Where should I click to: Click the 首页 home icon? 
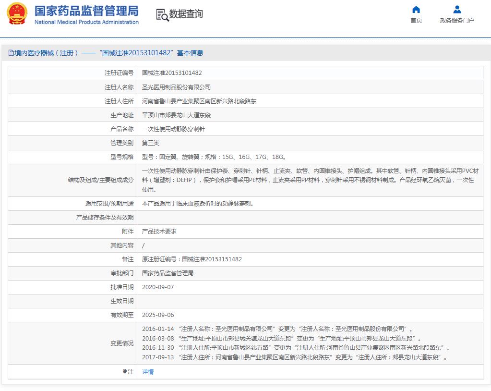(416, 10)
